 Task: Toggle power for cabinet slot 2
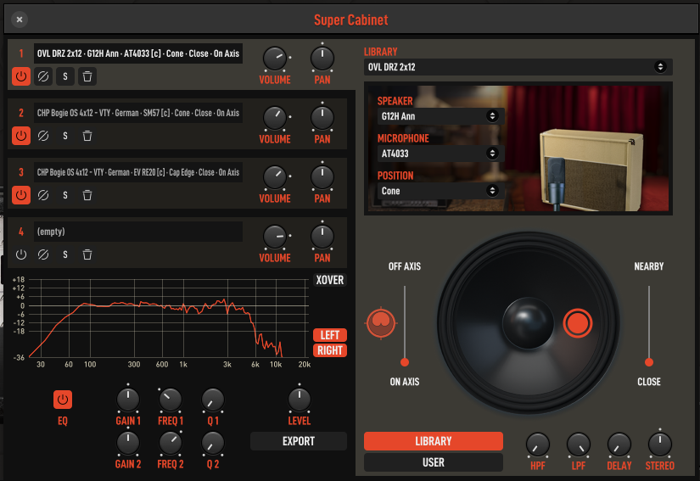pyautogui.click(x=21, y=136)
